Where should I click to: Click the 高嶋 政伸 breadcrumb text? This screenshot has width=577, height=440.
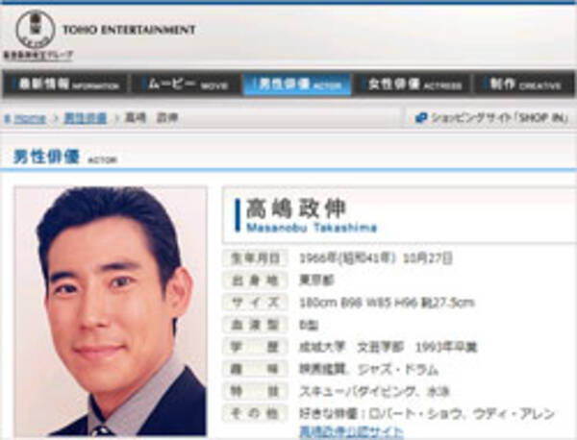tap(152, 118)
